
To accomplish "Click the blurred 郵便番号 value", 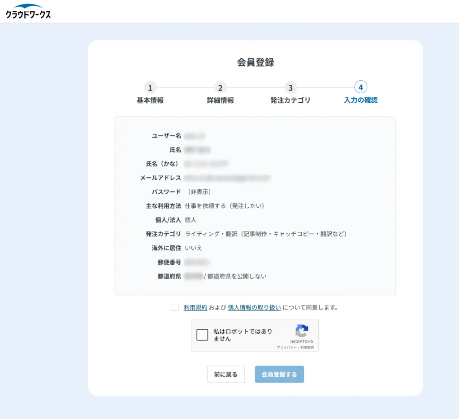I will pos(197,262).
